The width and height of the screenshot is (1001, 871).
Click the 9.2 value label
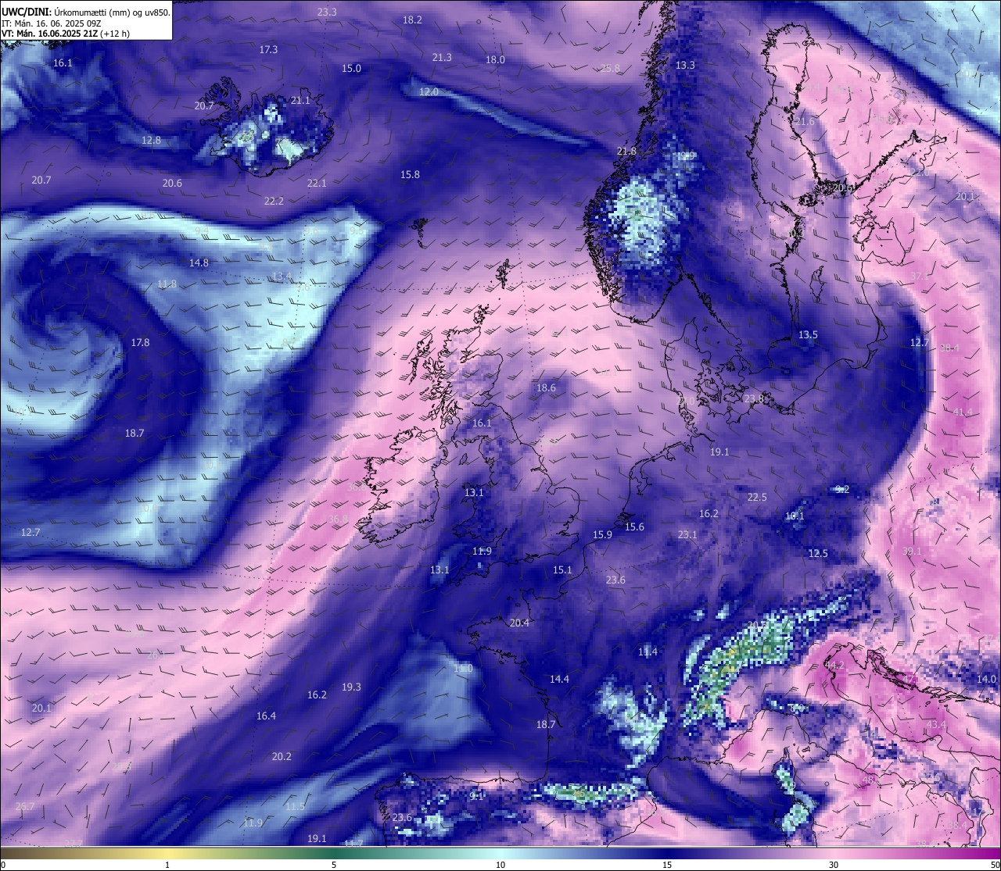click(842, 489)
